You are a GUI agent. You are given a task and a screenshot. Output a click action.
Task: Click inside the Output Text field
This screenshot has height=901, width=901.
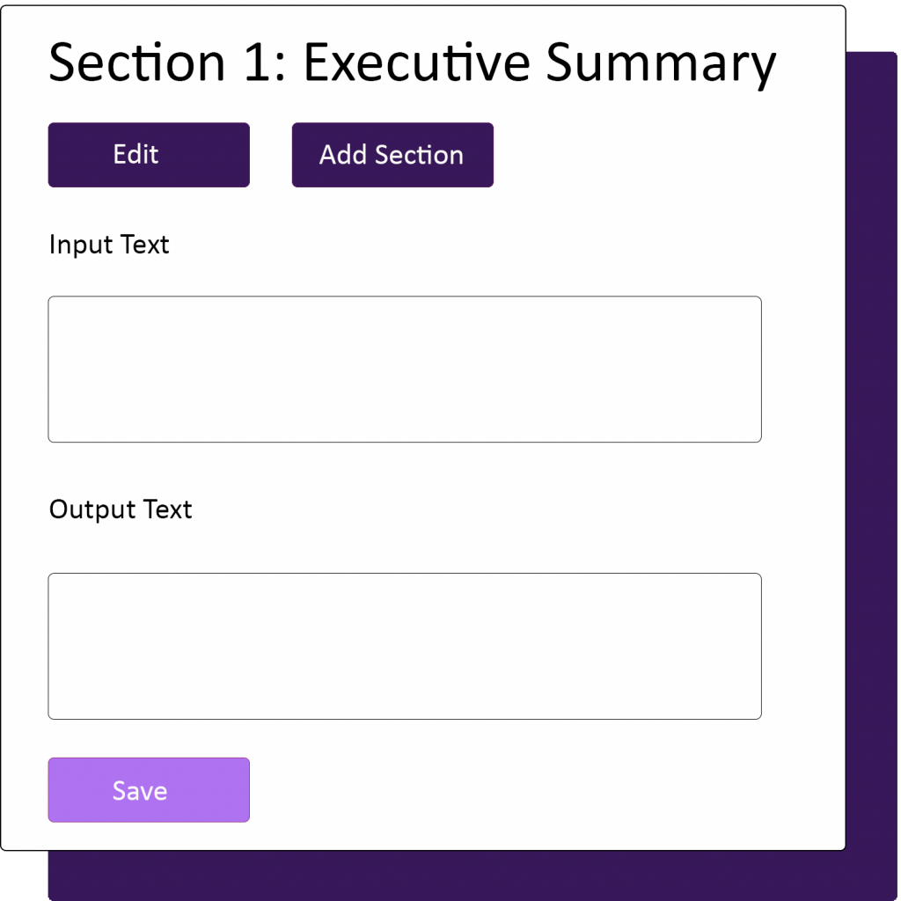click(x=405, y=645)
